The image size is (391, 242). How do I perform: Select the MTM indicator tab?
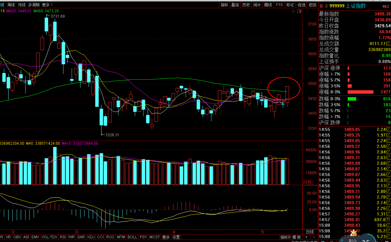click(x=121, y=237)
